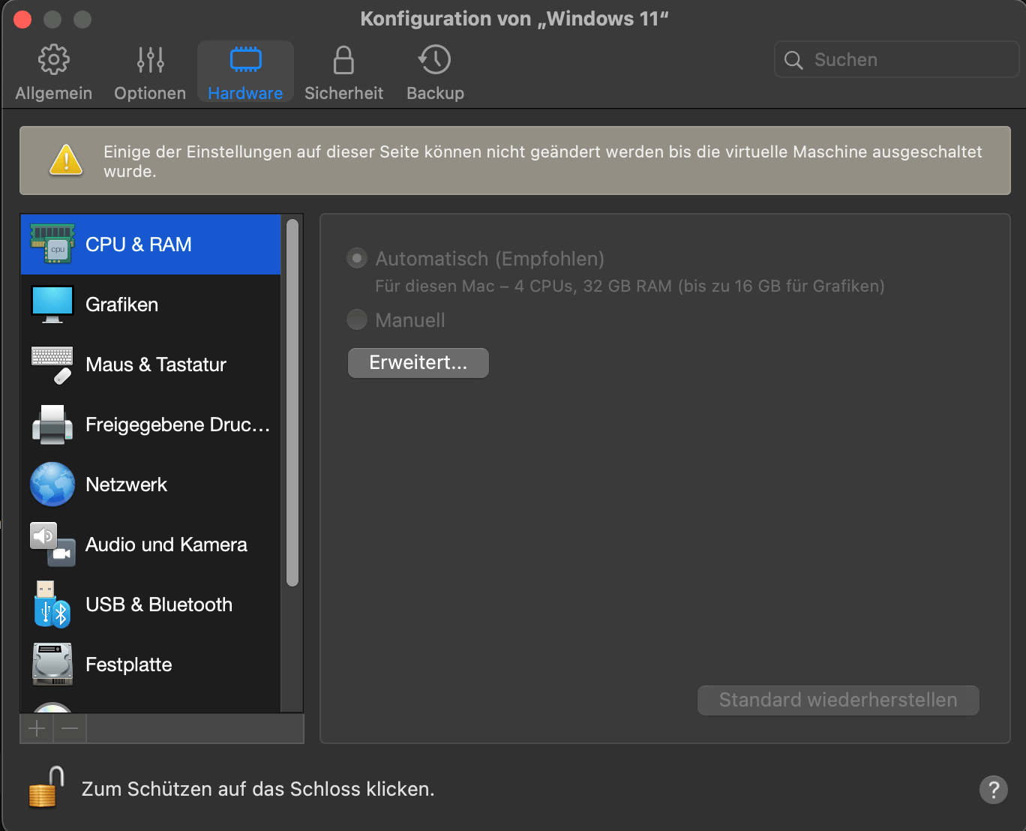Select the Maus & Tastatur keyboard icon
Viewport: 1026px width, 831px height.
52,364
